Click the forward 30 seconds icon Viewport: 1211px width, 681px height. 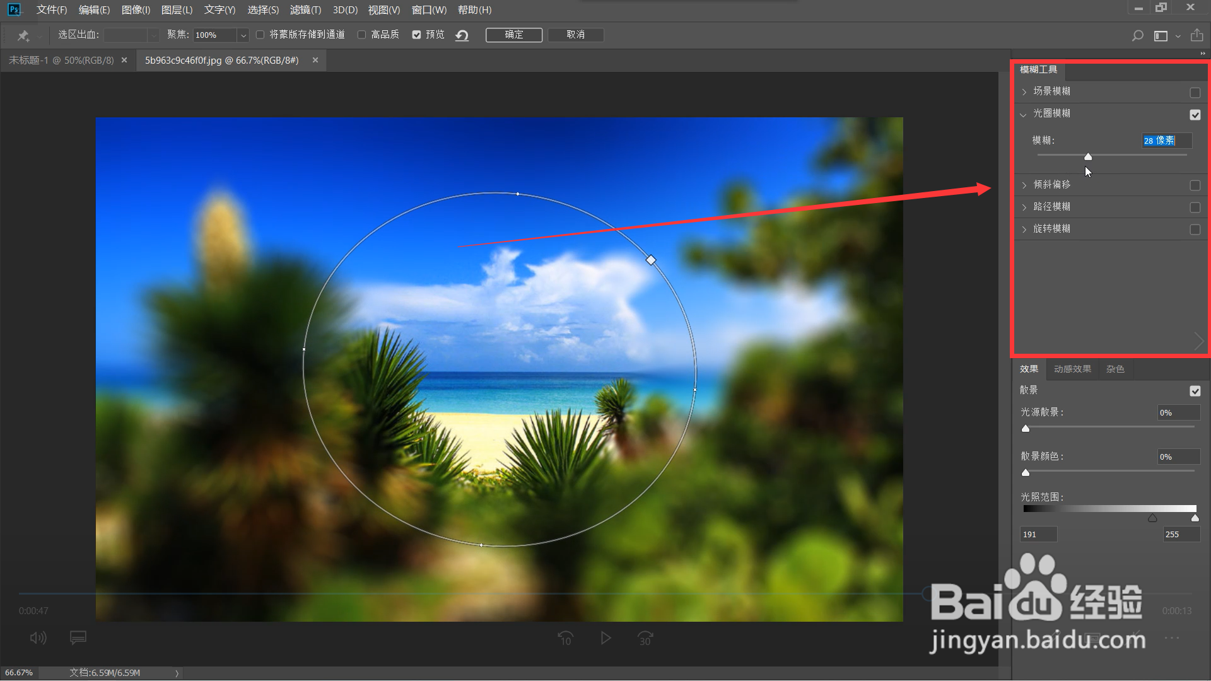[x=645, y=638]
